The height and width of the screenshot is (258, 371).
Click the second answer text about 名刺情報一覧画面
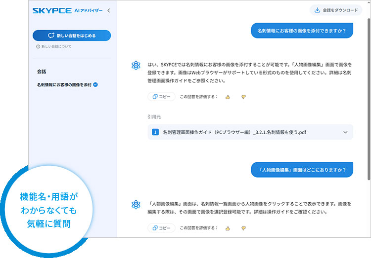249,208
